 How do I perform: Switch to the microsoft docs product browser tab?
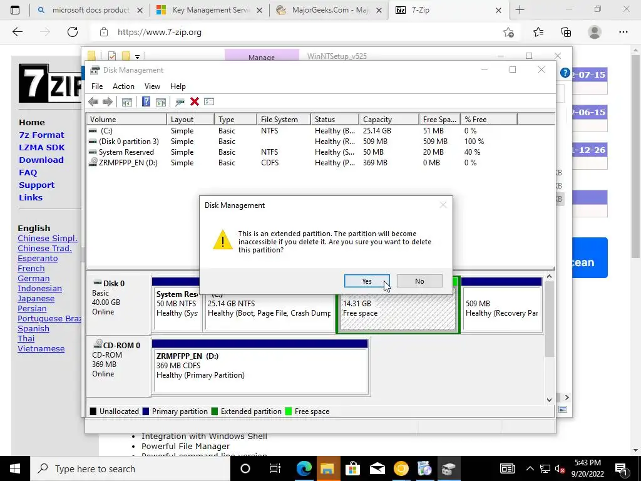point(90,10)
